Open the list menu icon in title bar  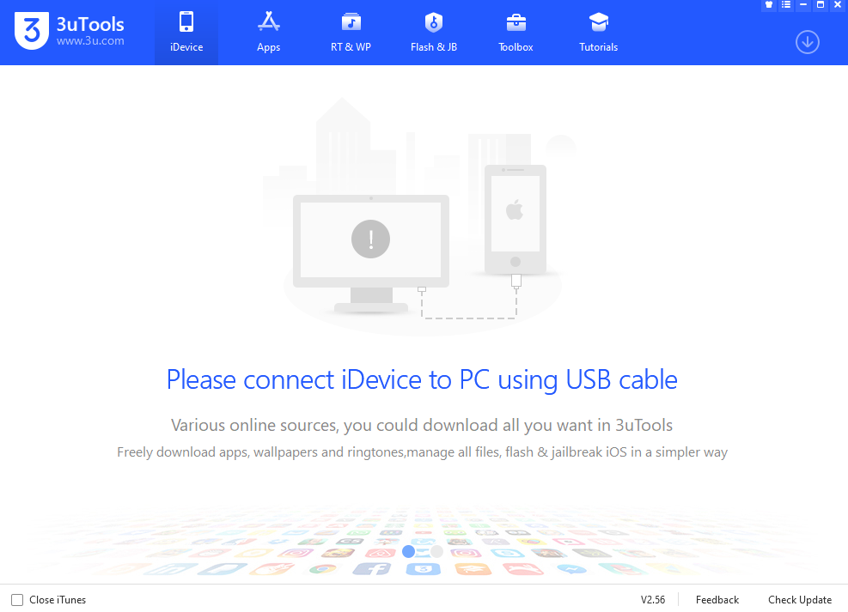tap(786, 5)
